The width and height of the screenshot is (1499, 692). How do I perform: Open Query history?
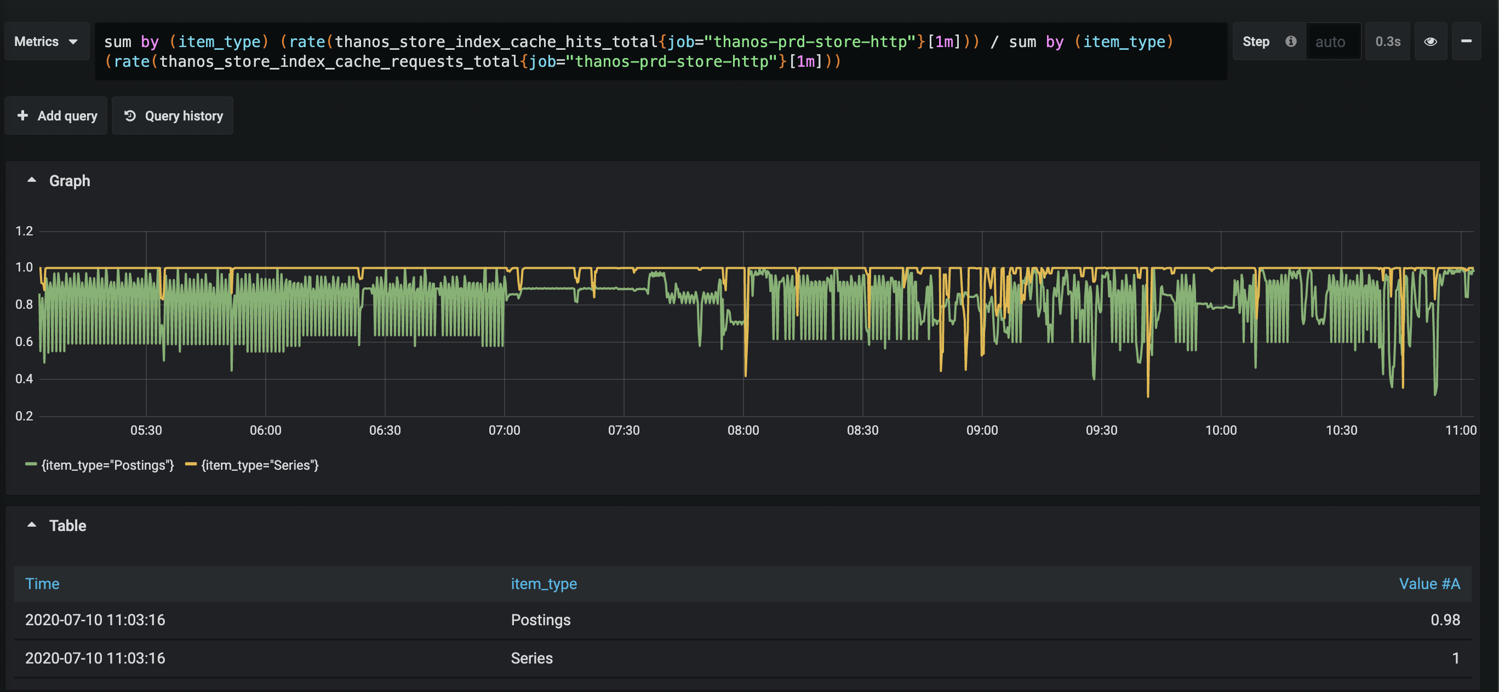(x=173, y=116)
